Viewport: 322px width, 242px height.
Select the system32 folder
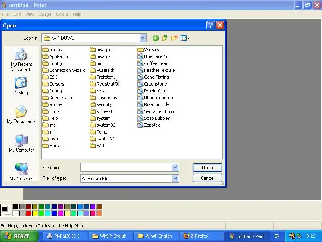coord(103,125)
